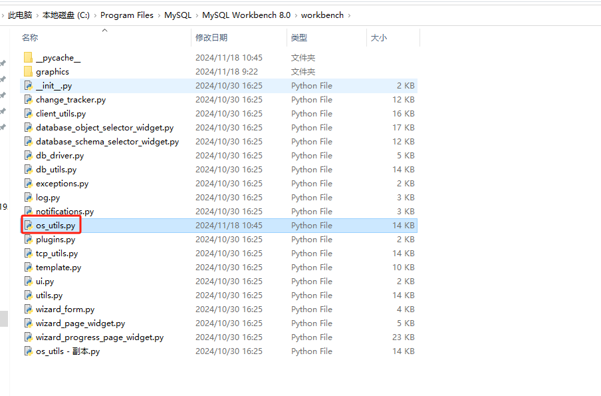This screenshot has height=396, width=601.
Task: Click the workbench breadcrumb segment
Action: (x=322, y=15)
